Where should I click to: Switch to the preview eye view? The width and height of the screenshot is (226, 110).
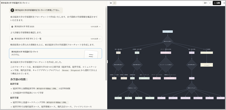click(x=111, y=3)
